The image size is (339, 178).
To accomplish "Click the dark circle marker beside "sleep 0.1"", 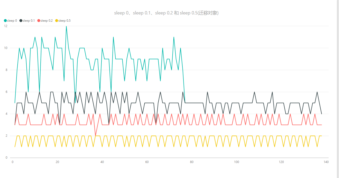I will coord(21,20).
